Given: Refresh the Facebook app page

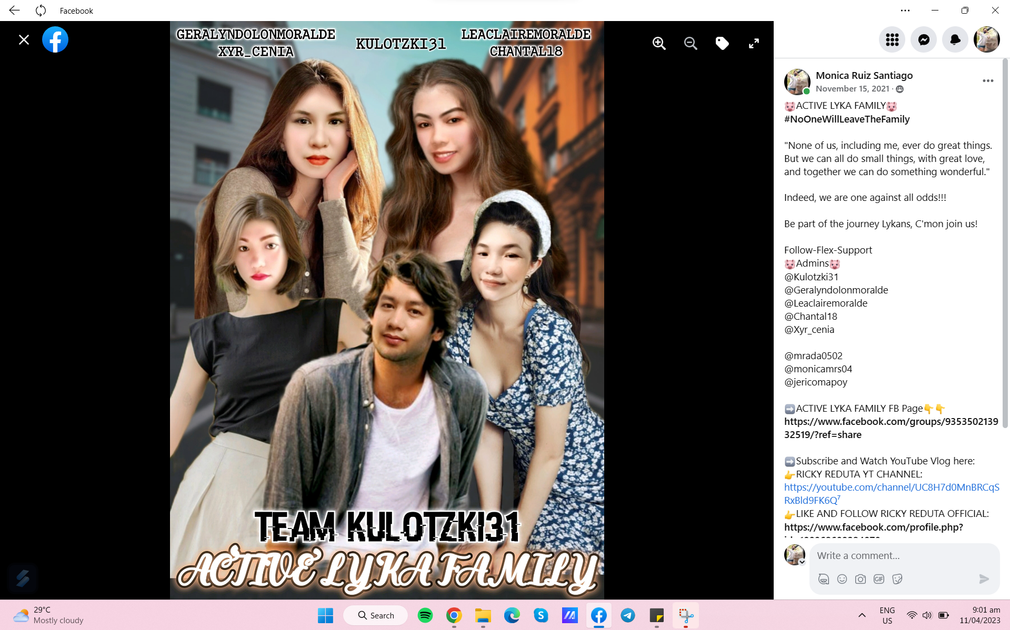Looking at the screenshot, I should (x=41, y=11).
